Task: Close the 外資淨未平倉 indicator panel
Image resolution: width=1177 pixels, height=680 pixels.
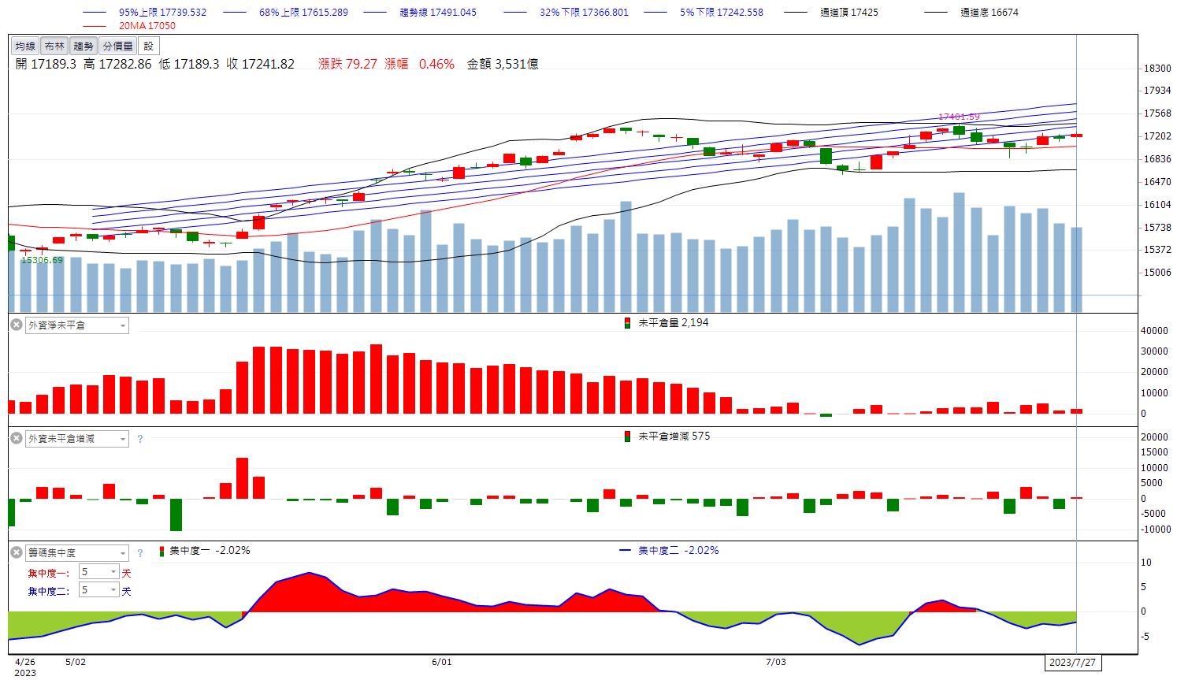Action: click(16, 325)
